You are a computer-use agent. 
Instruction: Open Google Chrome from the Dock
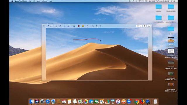(137, 101)
